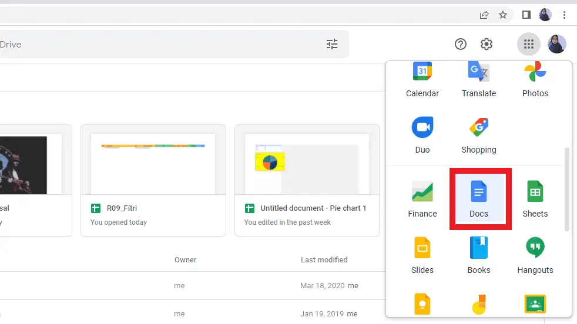Toggle the Google apps grid launcher
The image size is (577, 324).
coord(528,44)
